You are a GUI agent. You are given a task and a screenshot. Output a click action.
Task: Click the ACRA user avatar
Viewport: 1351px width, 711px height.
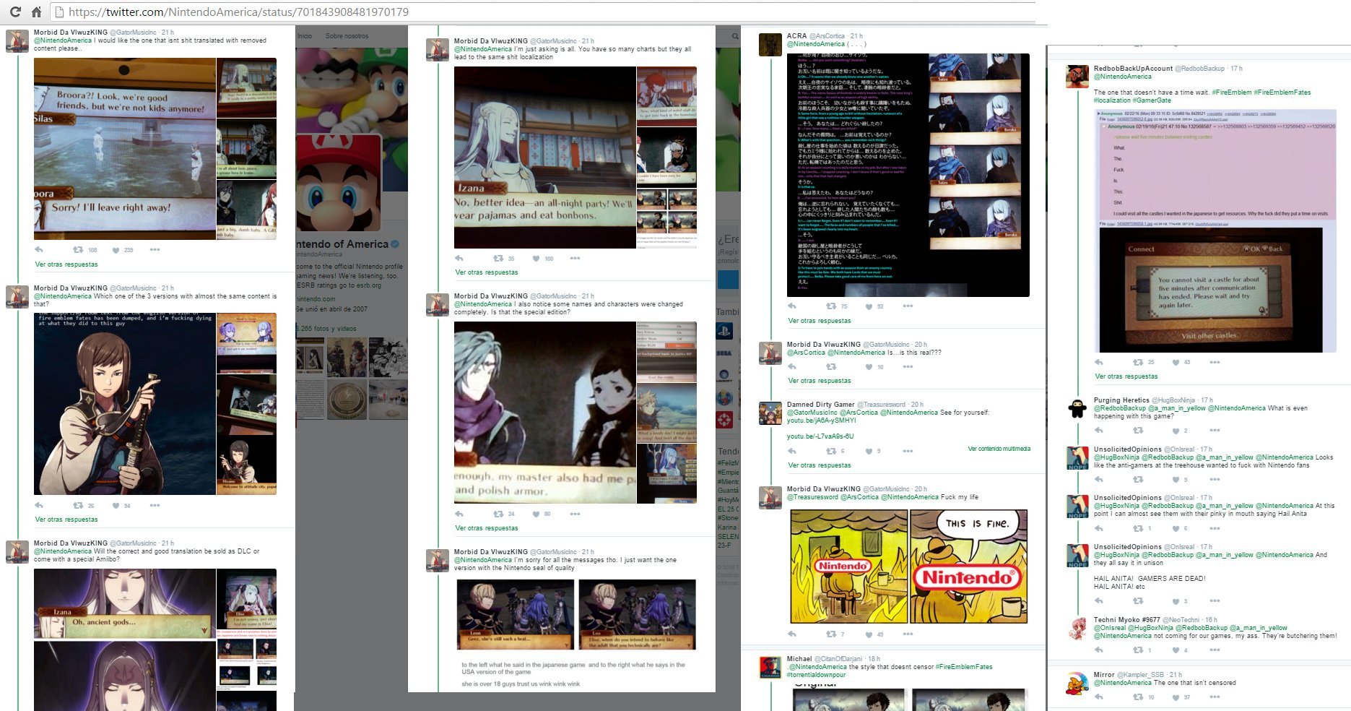click(x=770, y=45)
